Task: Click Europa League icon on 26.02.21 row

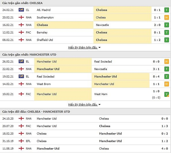Action: [x=21, y=61]
